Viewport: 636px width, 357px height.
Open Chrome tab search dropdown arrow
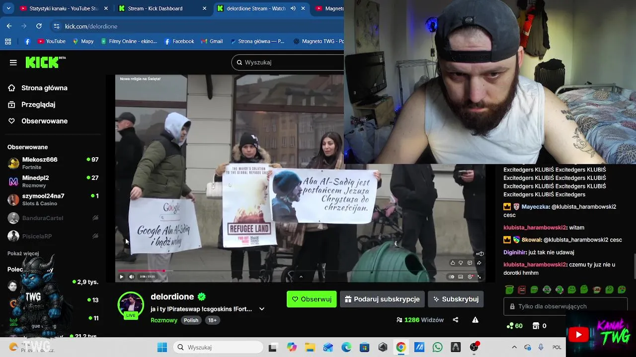[8, 8]
